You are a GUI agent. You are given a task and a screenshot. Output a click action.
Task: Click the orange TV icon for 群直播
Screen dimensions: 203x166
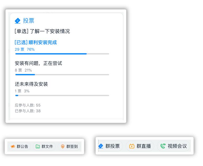(132, 146)
